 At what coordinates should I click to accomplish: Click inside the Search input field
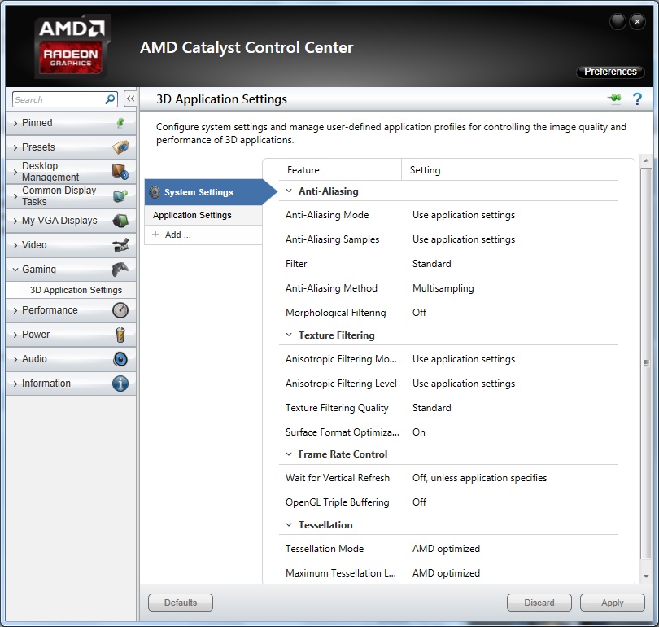point(57,99)
